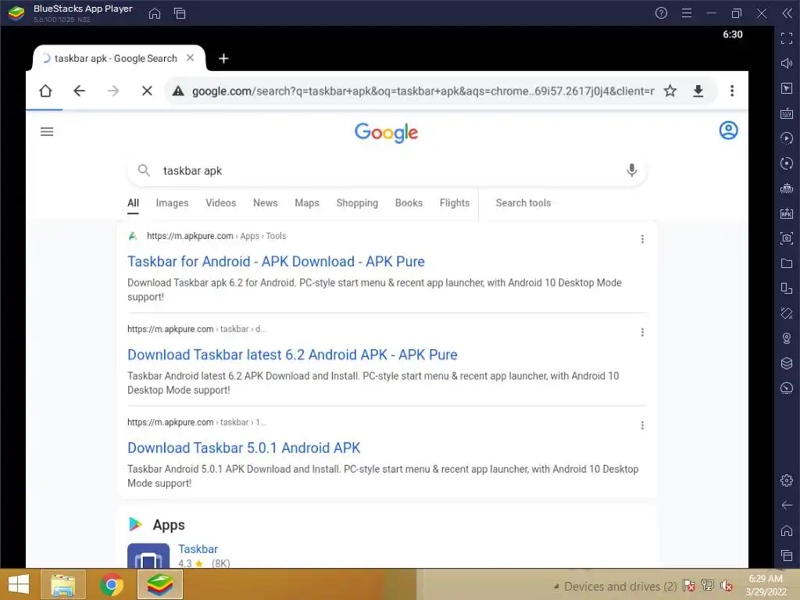The image size is (800, 600).
Task: Click Android back arrow in sidebar
Action: click(x=787, y=505)
